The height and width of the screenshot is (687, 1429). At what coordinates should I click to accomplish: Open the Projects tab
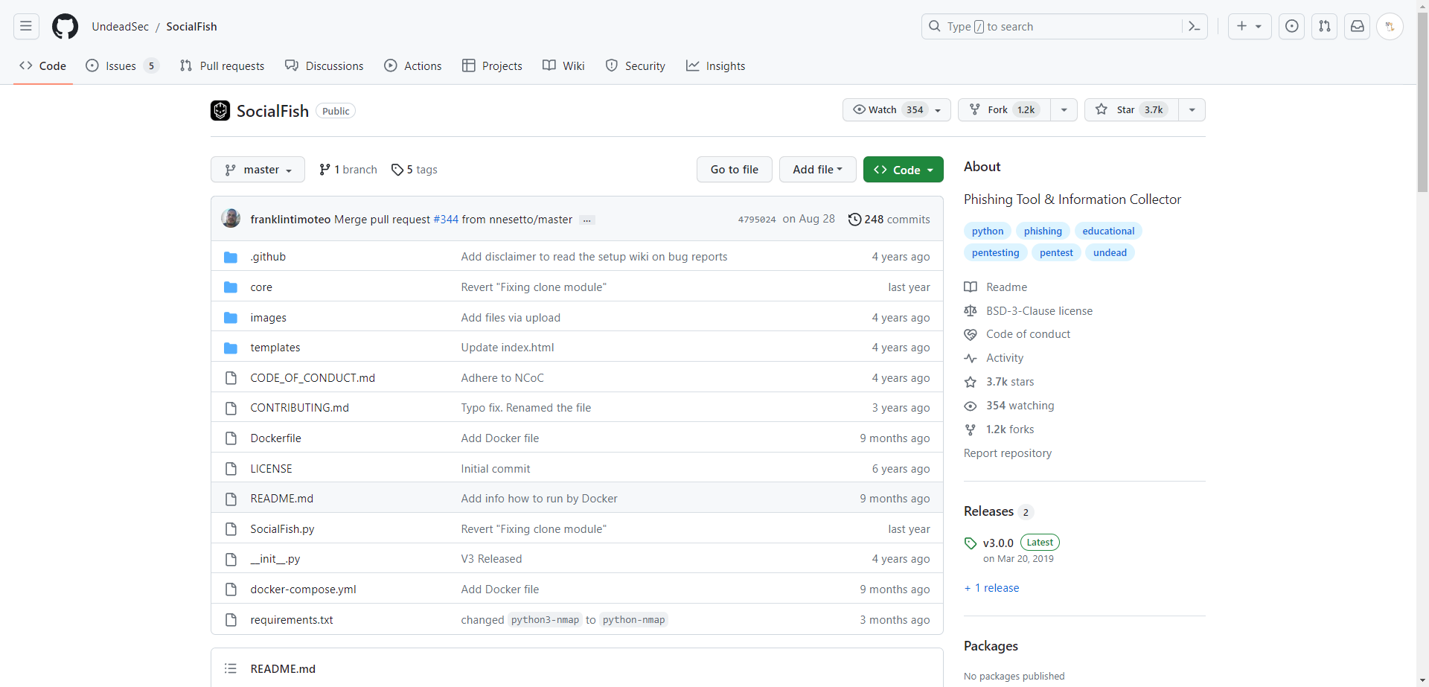coord(493,66)
